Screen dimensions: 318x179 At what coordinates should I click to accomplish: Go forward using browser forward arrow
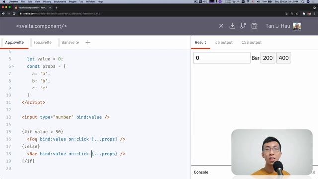tap(9, 14)
